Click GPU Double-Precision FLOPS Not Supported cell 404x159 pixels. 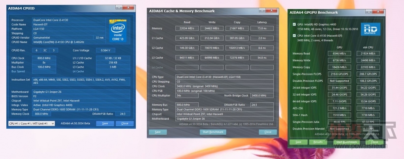click(339, 81)
